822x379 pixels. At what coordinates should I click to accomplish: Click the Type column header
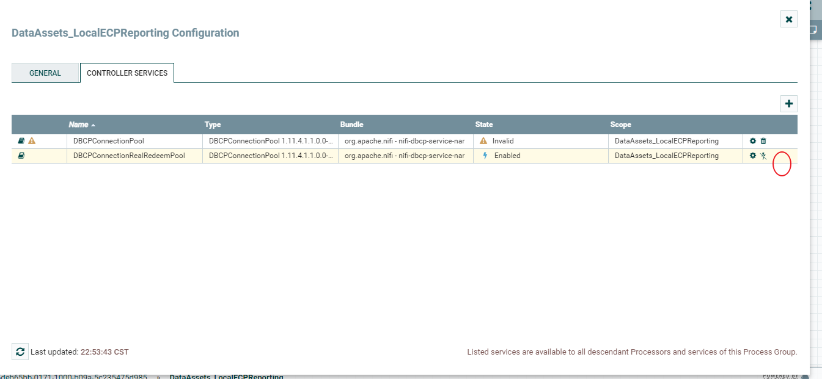pyautogui.click(x=213, y=124)
